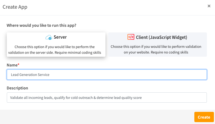Click into the Description input field

click(107, 98)
